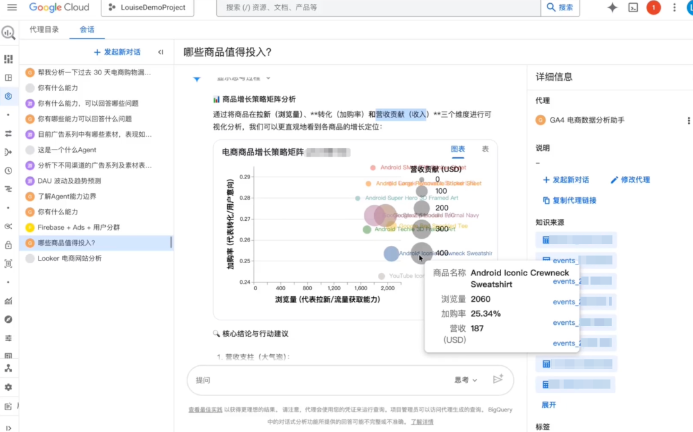
Task: Switch to the 代理目录 tab
Action: tap(44, 30)
